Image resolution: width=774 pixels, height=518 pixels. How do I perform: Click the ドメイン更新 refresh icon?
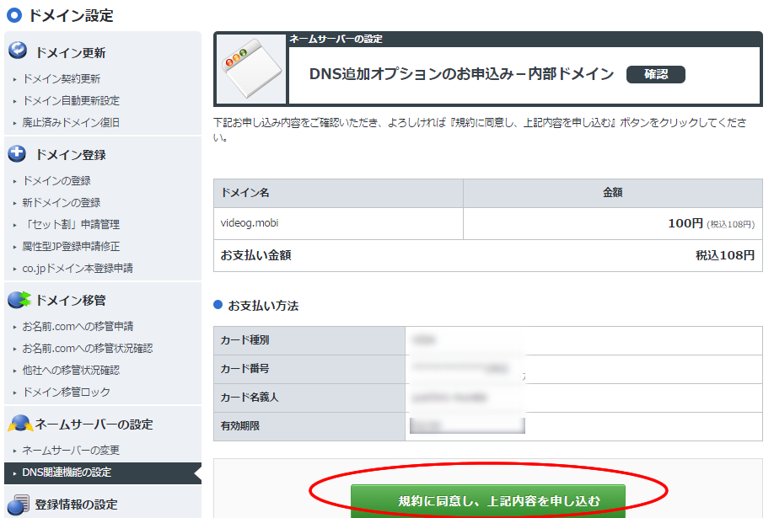click(18, 51)
